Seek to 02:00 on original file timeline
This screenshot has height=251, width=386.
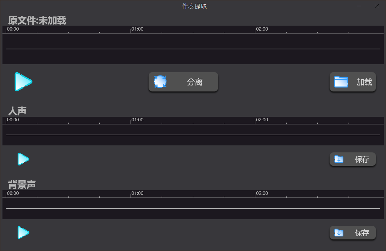point(255,30)
